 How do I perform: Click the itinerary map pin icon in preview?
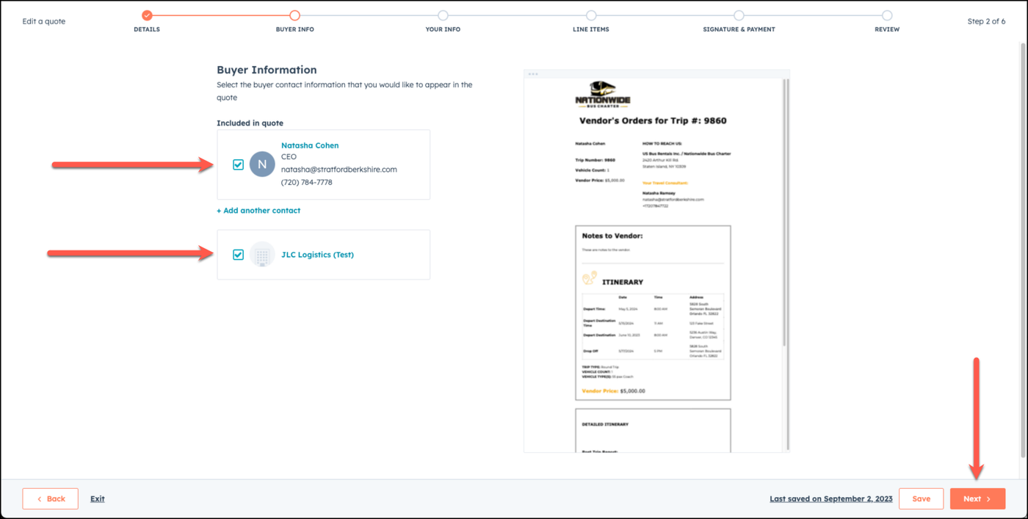tap(590, 278)
